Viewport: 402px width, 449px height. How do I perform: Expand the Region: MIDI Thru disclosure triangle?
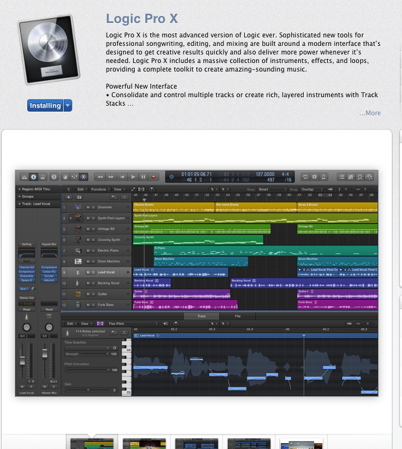[x=19, y=189]
